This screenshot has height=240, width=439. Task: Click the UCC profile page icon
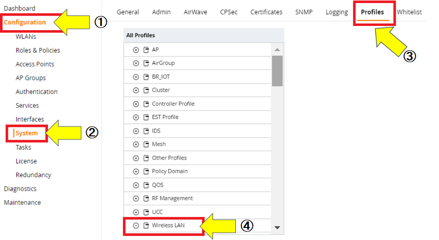click(146, 213)
